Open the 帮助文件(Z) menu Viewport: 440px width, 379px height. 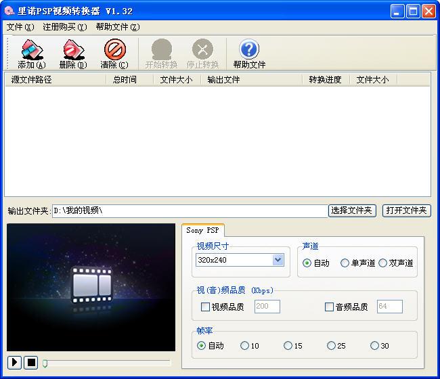118,27
